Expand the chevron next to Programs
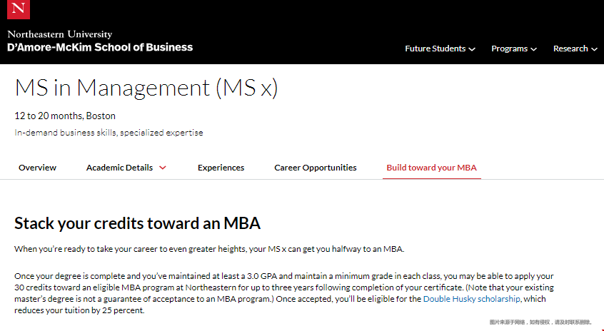The height and width of the screenshot is (331, 604). 533,49
